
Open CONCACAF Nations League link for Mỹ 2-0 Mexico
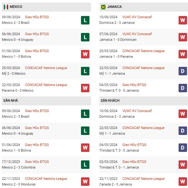click(46, 68)
